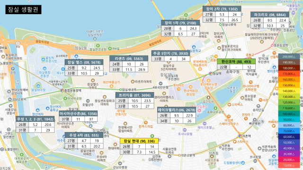Select the RM숲 park icon
The width and height of the screenshot is (303, 170).
pos(110,48)
